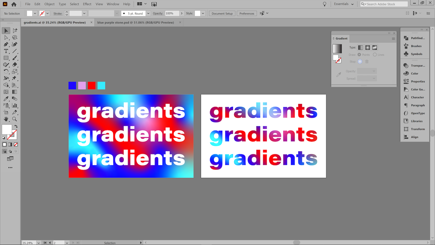The image size is (435, 245).
Task: Select the Direct Selection tool
Action: click(x=6, y=37)
